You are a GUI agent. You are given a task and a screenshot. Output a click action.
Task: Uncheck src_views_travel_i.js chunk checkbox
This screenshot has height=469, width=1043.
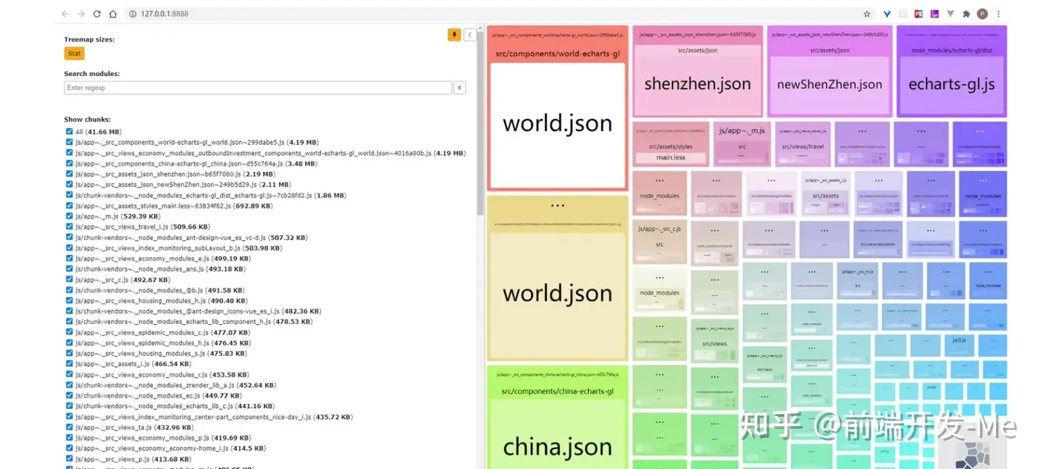coord(70,227)
